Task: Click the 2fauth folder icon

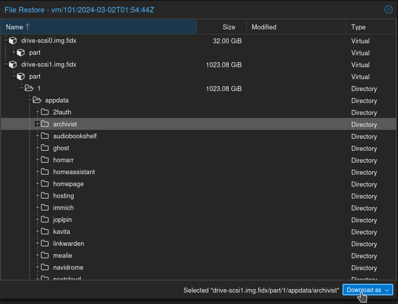Action: pyautogui.click(x=45, y=112)
